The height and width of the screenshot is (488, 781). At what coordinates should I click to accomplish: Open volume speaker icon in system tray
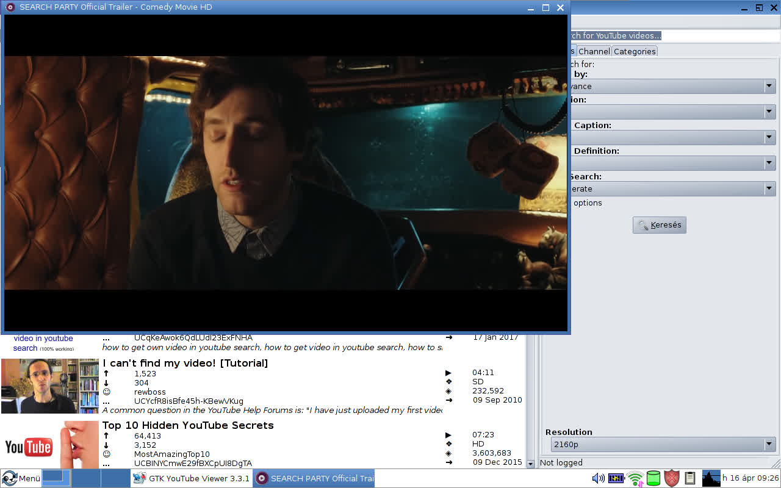[x=598, y=478]
